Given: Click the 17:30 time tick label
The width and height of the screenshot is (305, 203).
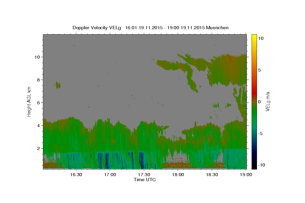Looking at the screenshot, I should pyautogui.click(x=144, y=175).
